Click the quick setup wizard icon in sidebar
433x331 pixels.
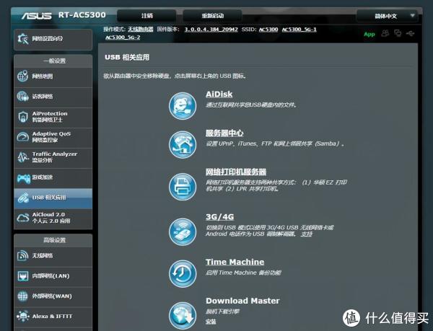[x=23, y=39]
